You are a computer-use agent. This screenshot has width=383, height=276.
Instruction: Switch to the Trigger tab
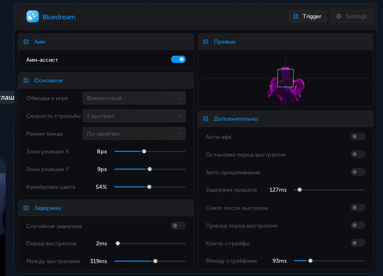tap(308, 16)
